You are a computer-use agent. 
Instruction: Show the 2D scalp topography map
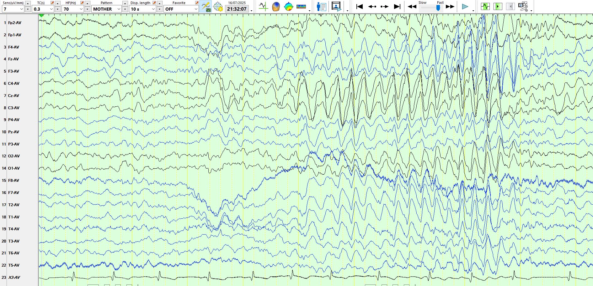[288, 6]
